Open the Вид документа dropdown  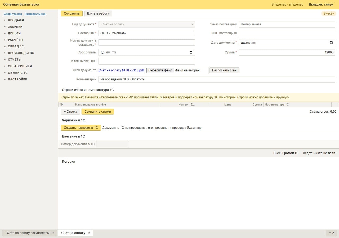pos(147,24)
